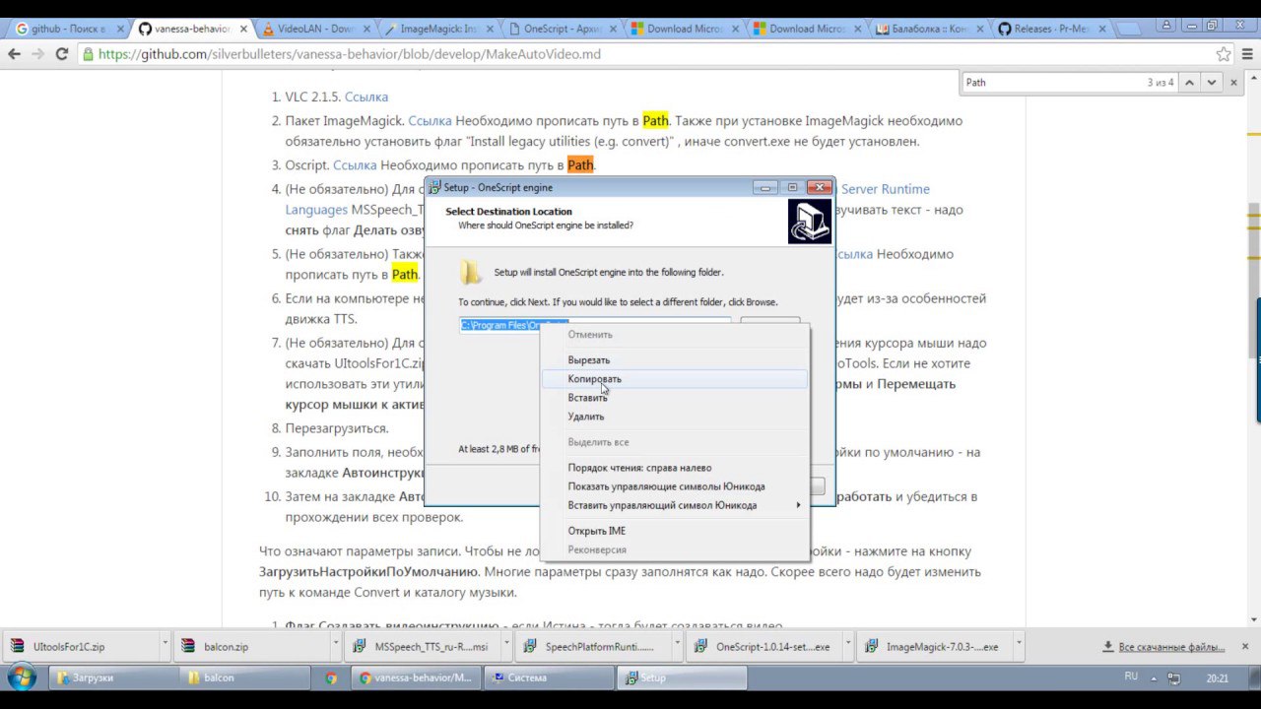The width and height of the screenshot is (1261, 709).
Task: Click the Server Runtime link
Action: coord(886,189)
